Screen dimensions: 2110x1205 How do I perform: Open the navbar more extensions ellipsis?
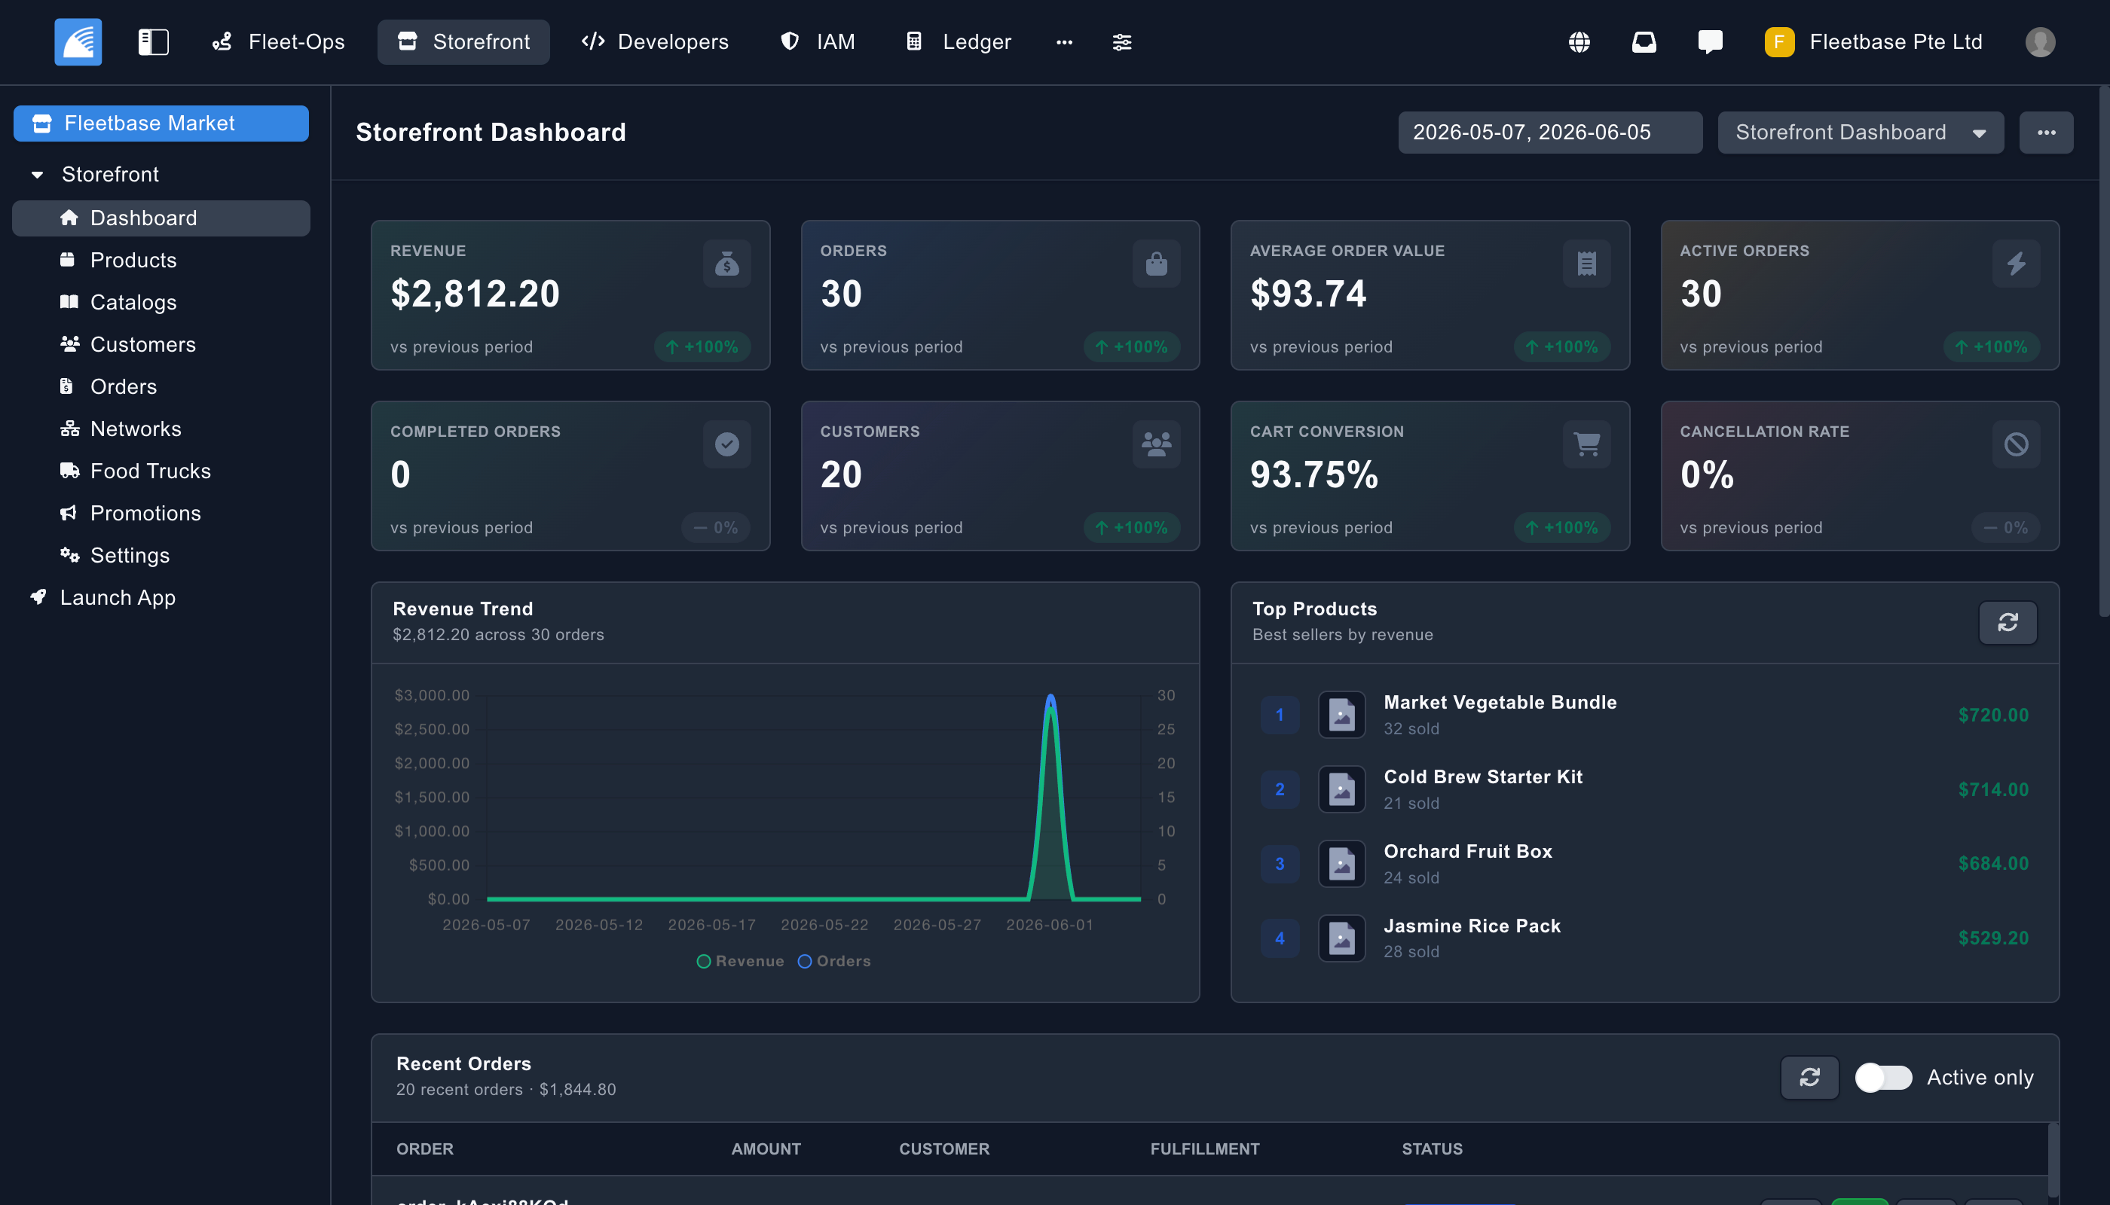coord(1064,41)
